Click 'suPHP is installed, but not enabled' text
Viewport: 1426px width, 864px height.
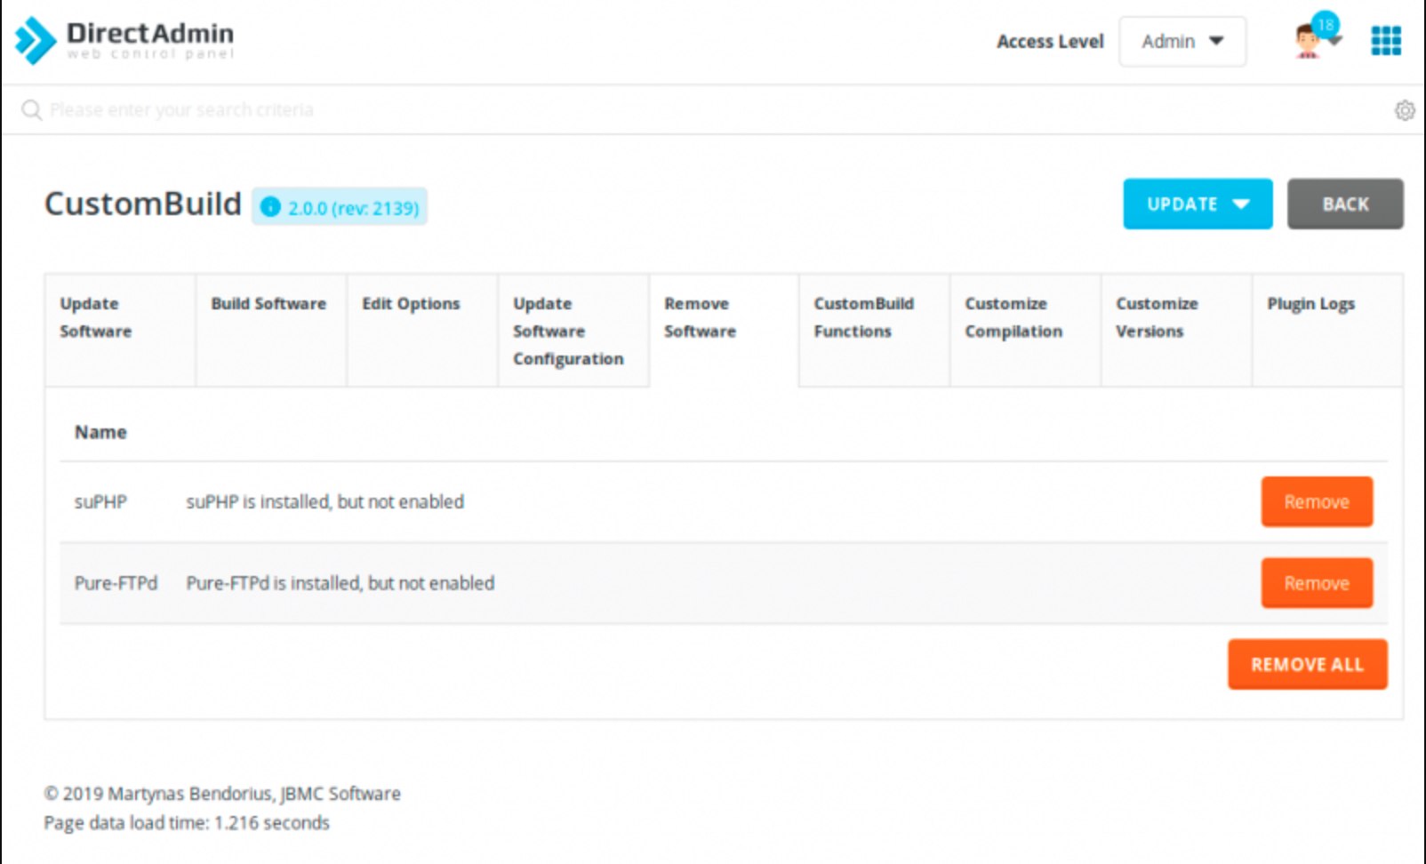point(324,502)
